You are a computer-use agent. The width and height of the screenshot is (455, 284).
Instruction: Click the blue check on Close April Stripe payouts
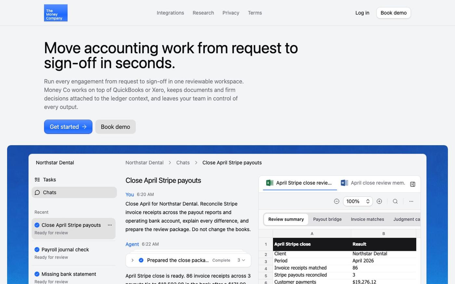tap(37, 225)
